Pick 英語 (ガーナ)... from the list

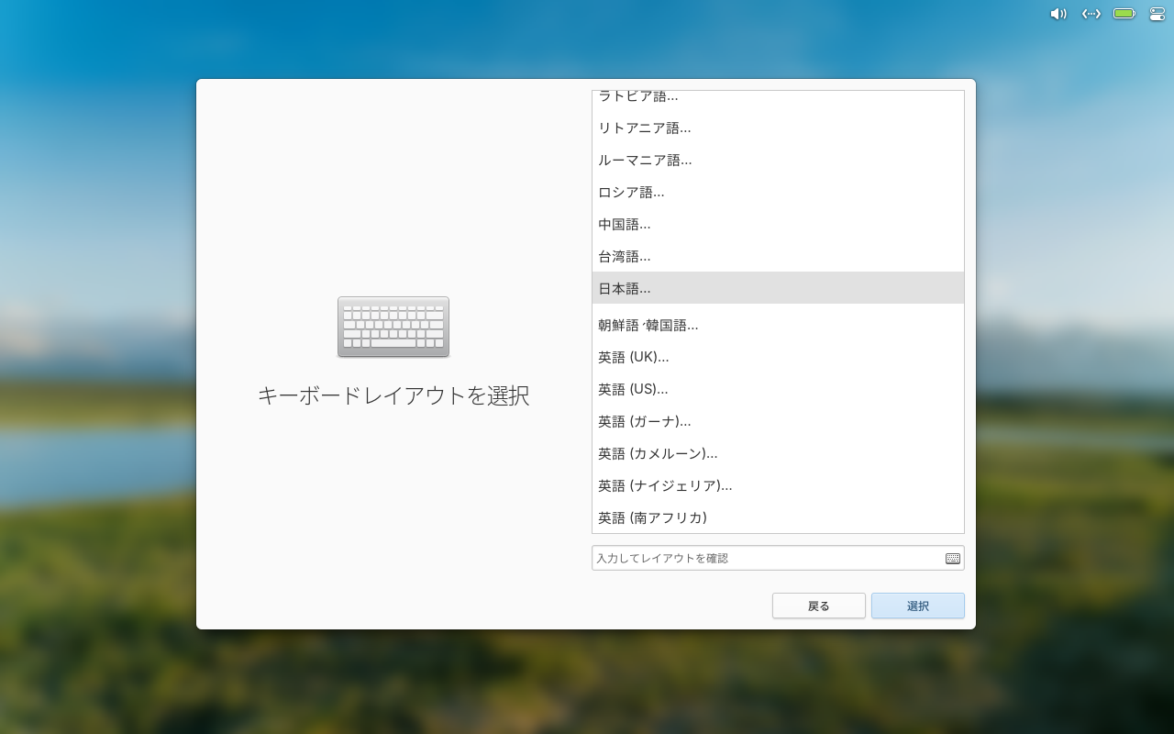778,421
